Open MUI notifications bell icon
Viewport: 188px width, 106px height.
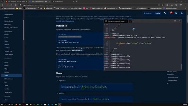[170, 13]
